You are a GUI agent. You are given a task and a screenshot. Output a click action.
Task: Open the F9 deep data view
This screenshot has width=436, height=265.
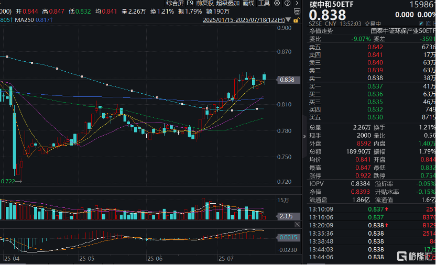(x=190, y=3)
